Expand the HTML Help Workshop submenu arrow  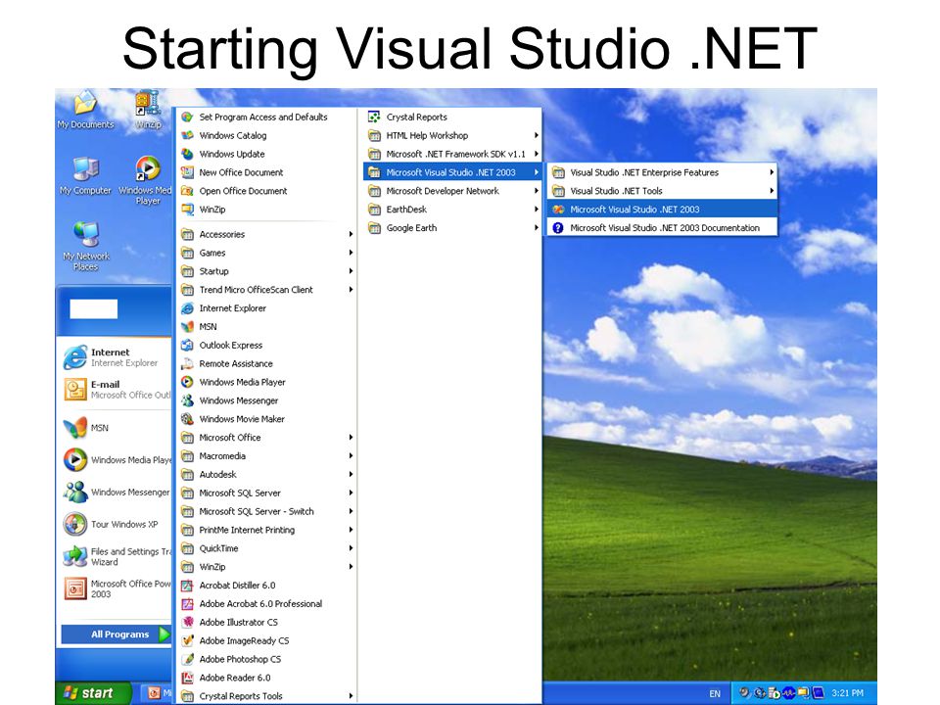click(x=536, y=135)
